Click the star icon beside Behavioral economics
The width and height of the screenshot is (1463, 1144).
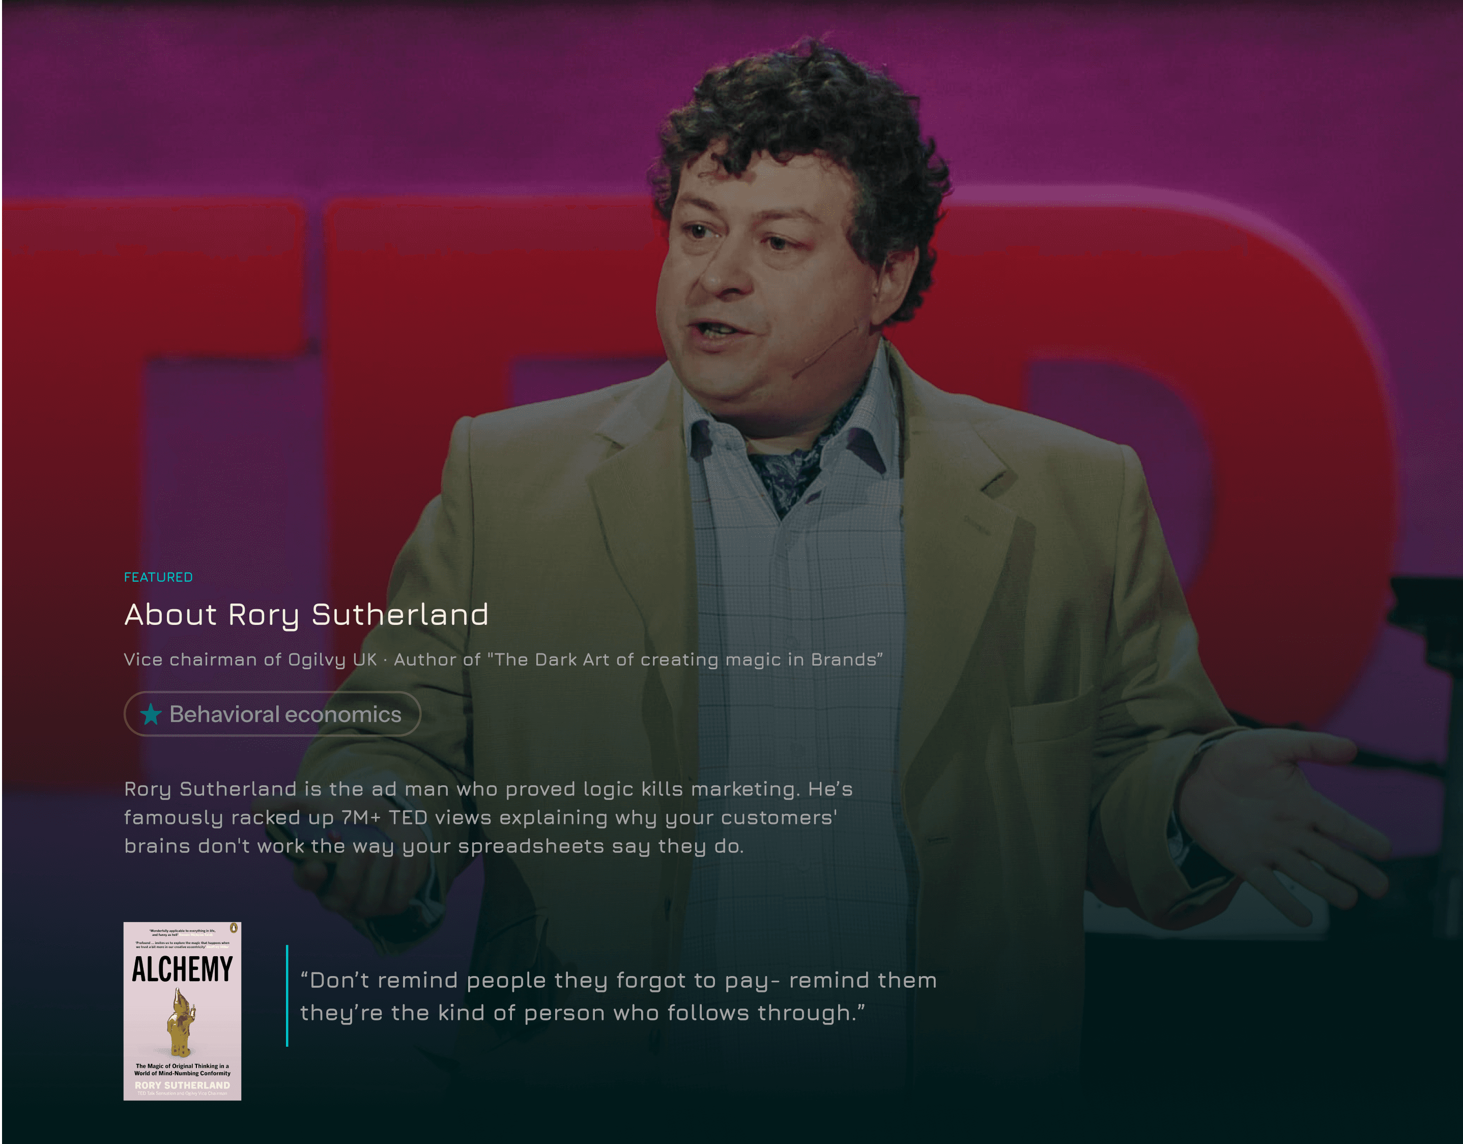tap(151, 714)
